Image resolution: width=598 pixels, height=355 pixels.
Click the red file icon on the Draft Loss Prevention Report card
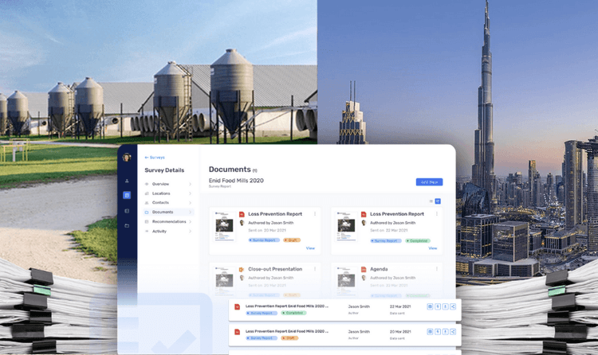pos(242,214)
